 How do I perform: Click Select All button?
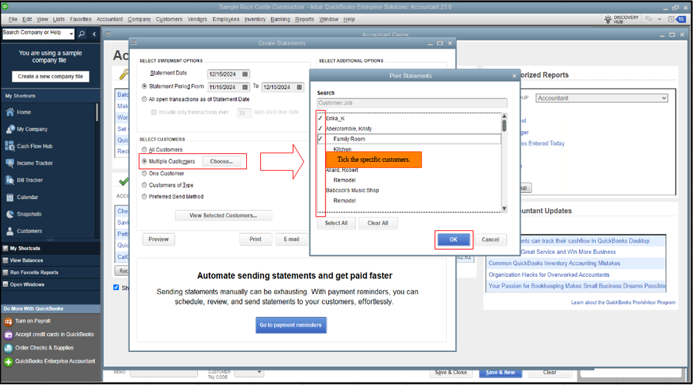pos(336,223)
